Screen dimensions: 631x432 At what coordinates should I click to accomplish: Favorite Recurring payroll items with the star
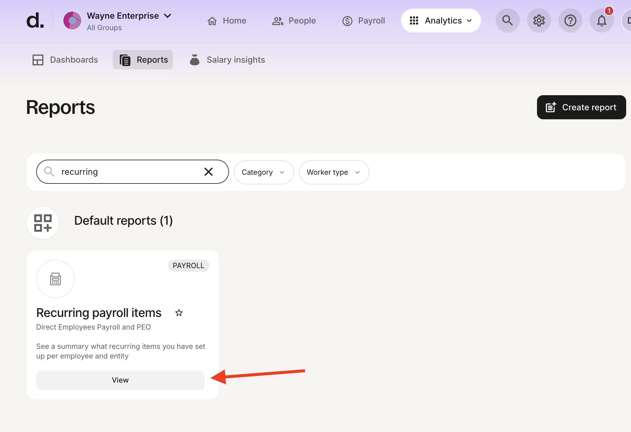[179, 313]
